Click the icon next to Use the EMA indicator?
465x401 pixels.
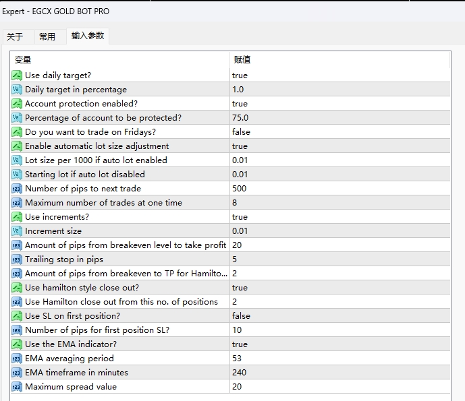tap(17, 344)
